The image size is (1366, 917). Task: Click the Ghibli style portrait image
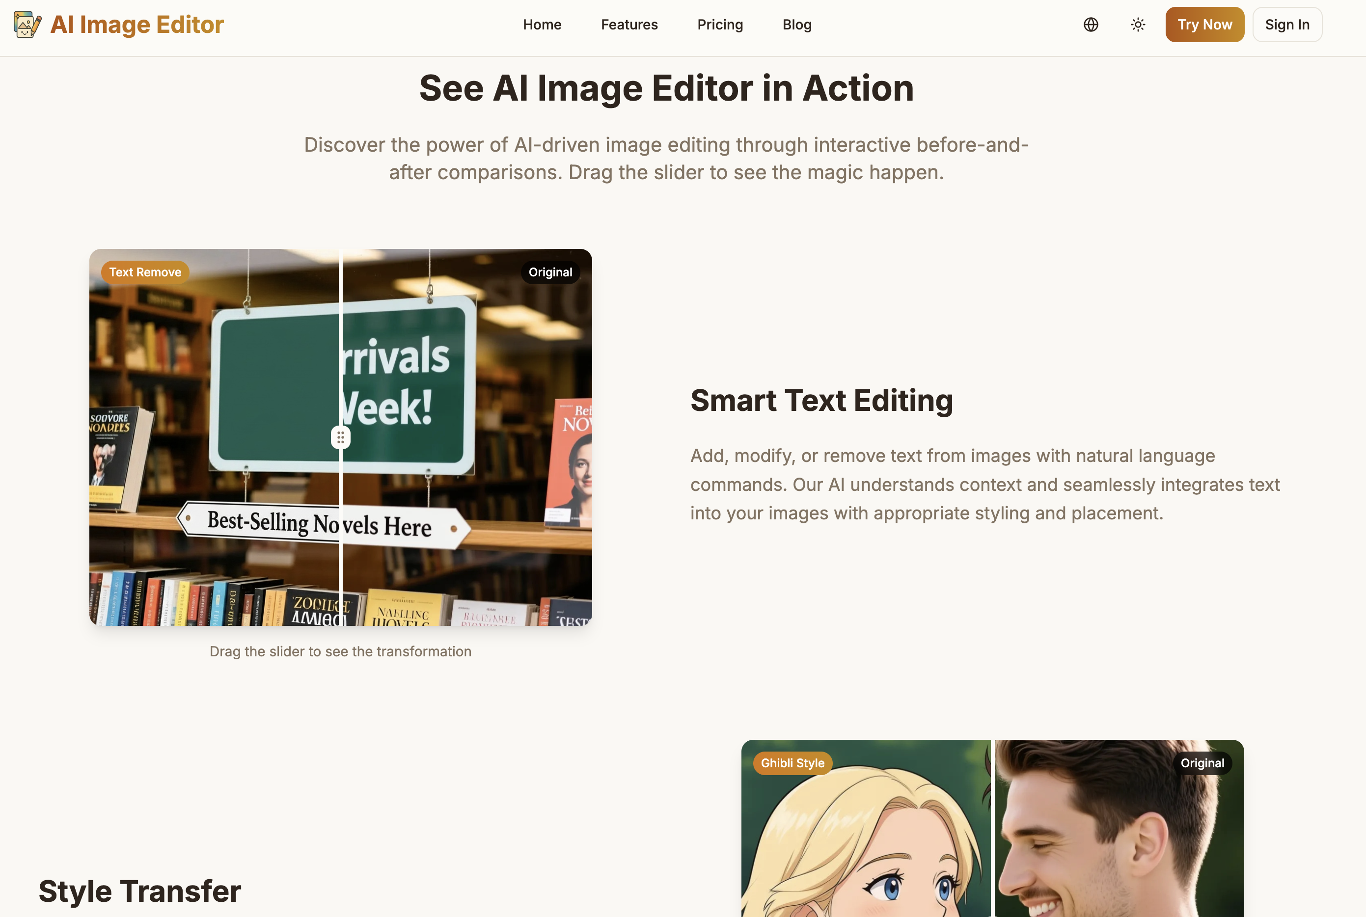pos(866,836)
